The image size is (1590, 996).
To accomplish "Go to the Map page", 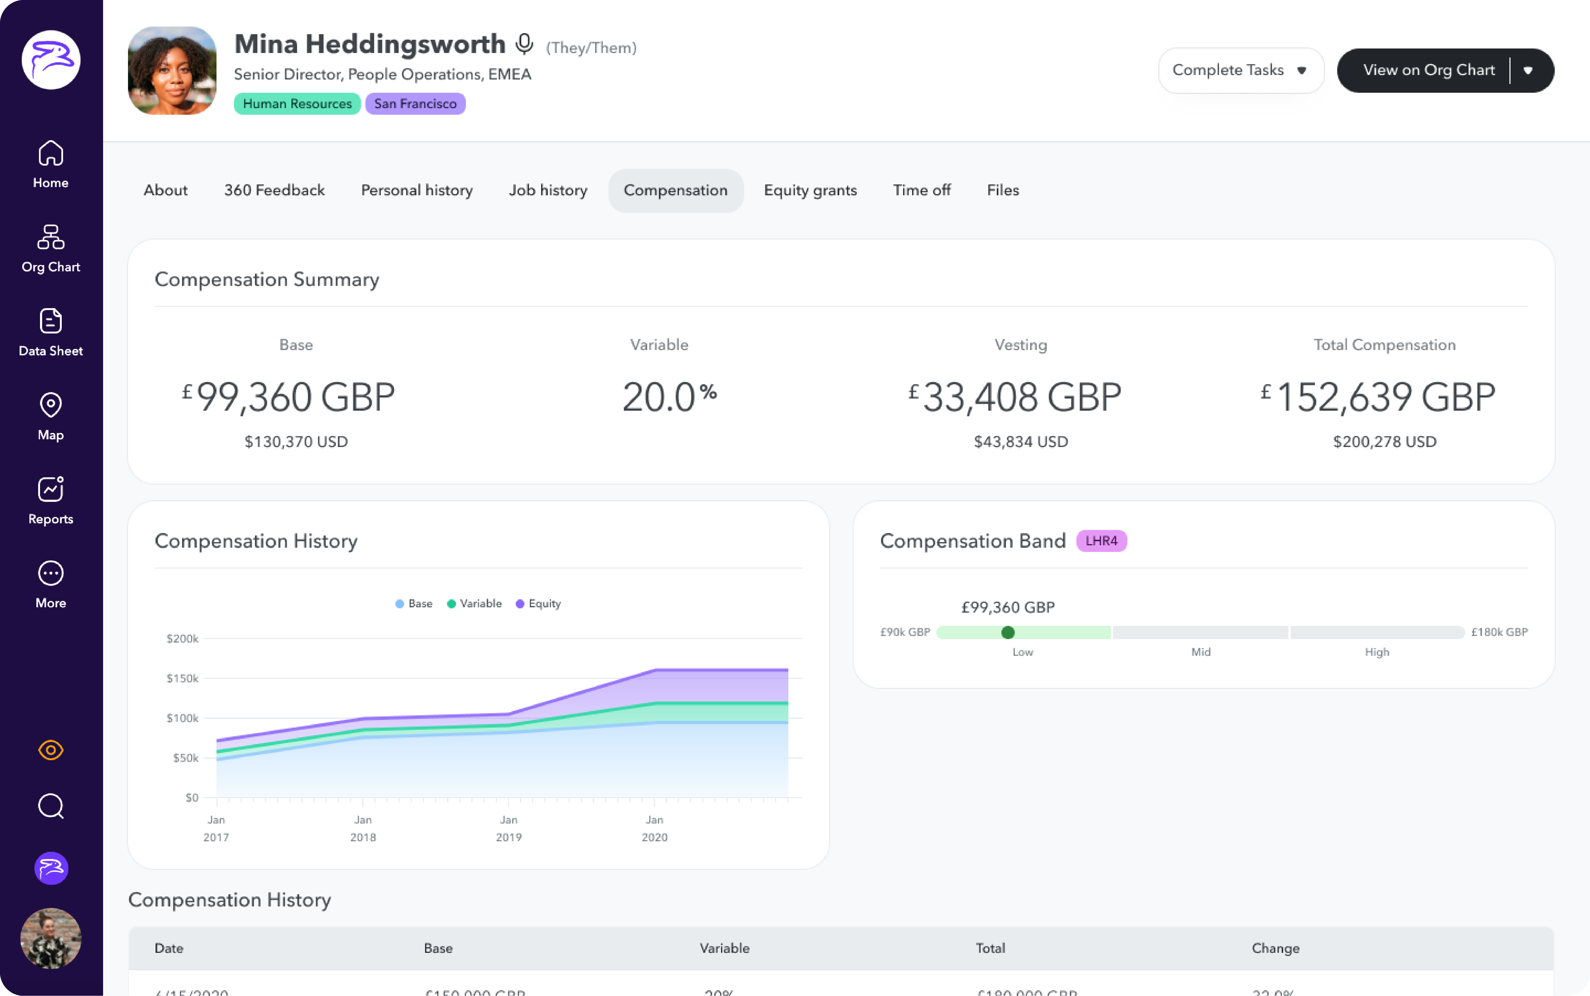I will (x=51, y=417).
